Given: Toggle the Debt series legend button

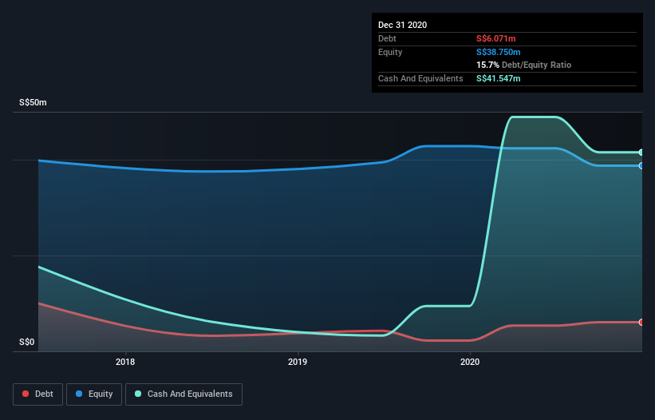Looking at the screenshot, I should [x=38, y=394].
